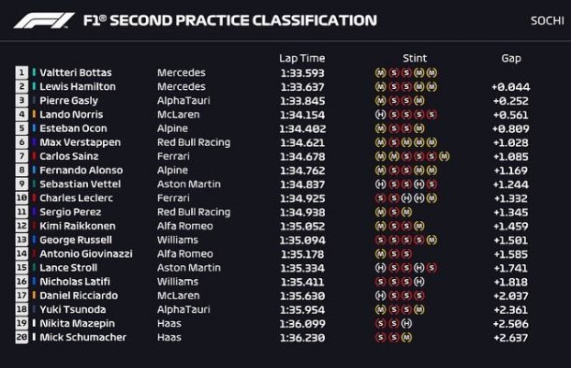Screen dimensions: 571x368
Task: Click Pierre Gasly's lap time 1:33.845
Action: pos(302,101)
